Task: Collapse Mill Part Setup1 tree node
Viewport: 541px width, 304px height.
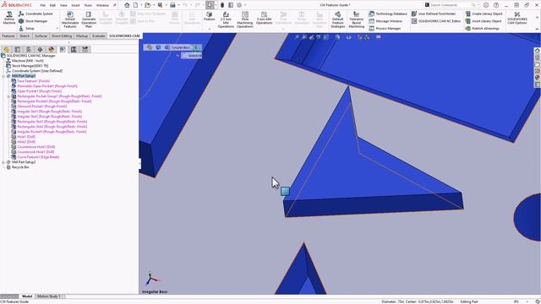Action: [x=3, y=76]
